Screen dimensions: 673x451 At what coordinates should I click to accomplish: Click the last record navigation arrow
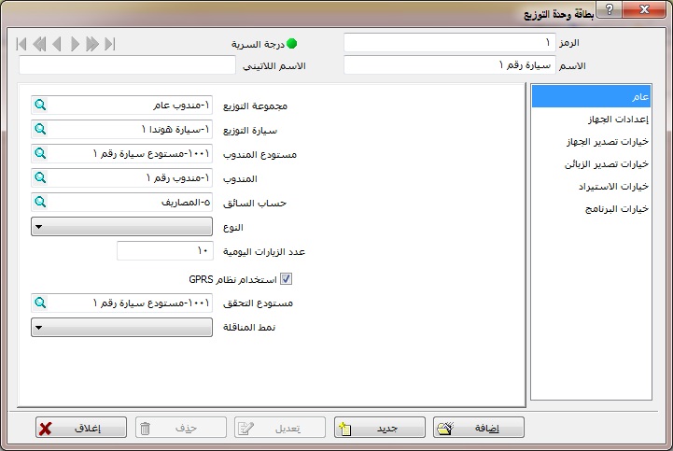(110, 44)
